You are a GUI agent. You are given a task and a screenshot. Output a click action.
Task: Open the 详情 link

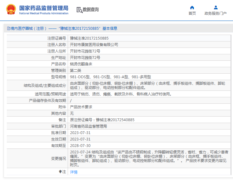(74, 172)
